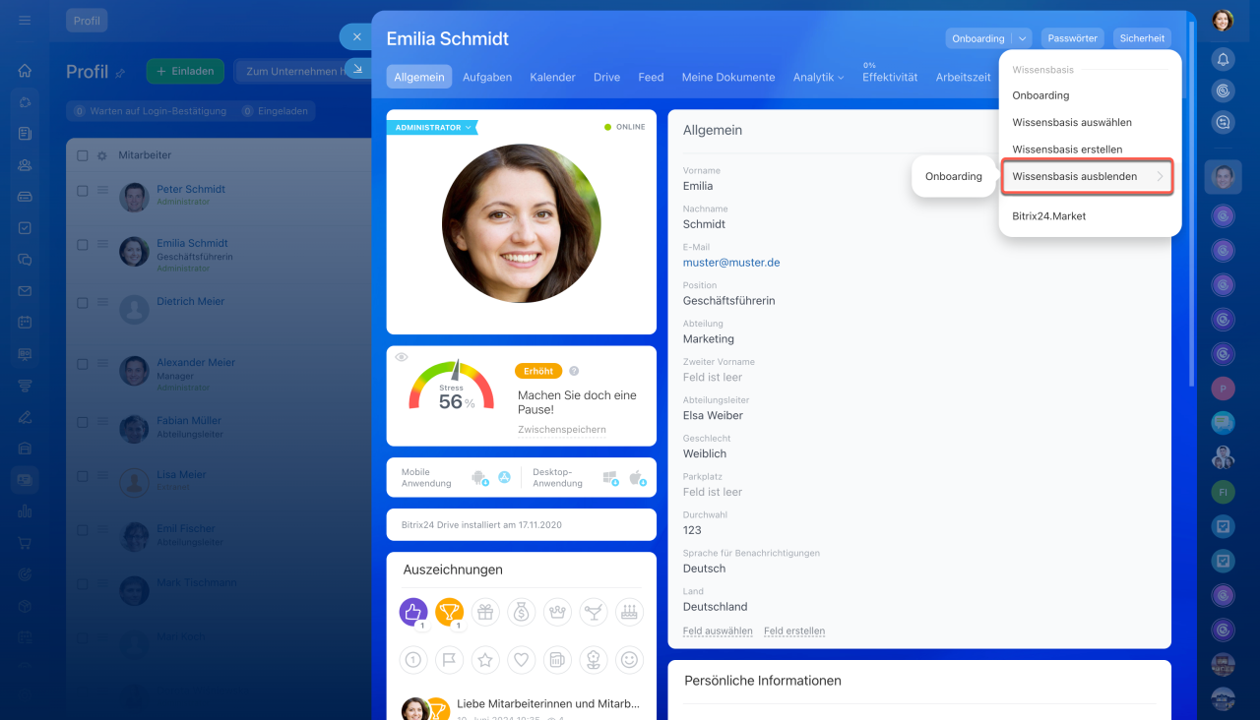Open the green FI chat in right sidebar

point(1223,493)
